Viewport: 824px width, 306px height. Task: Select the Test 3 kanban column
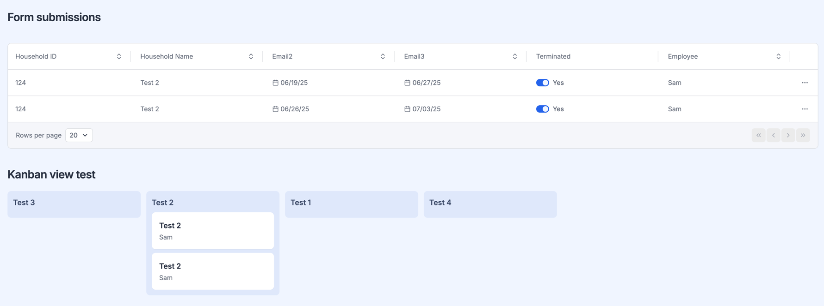74,204
